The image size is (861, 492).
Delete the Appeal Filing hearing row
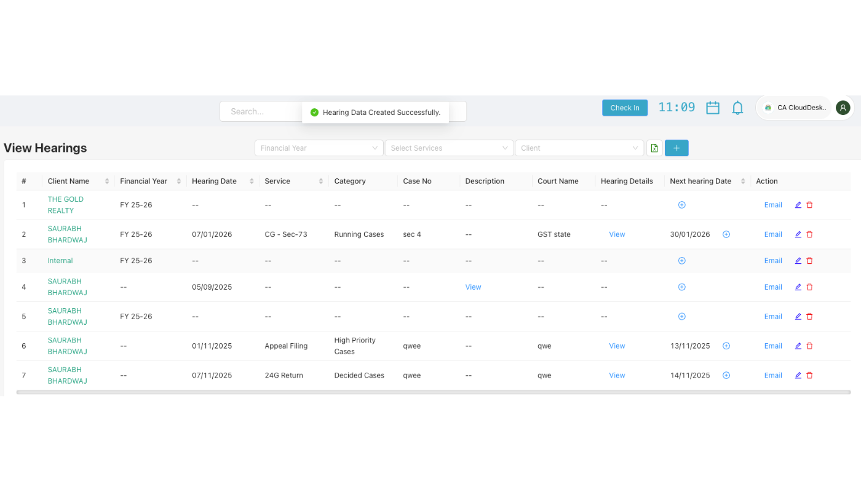(x=809, y=346)
